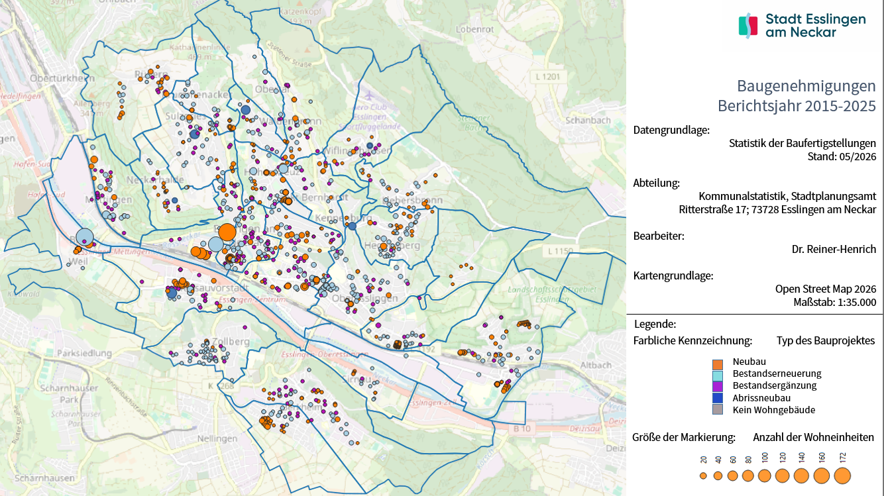
Task: Click the 'Stand: 05/2026' text
Action: tap(842, 157)
